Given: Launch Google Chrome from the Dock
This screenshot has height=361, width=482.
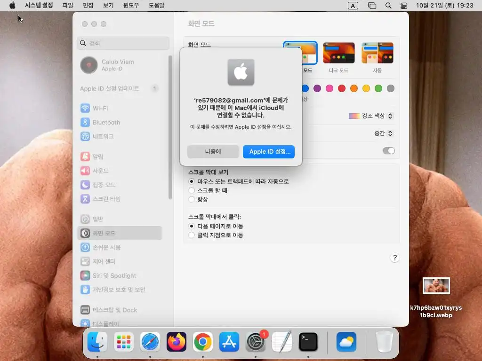Looking at the screenshot, I should pyautogui.click(x=203, y=342).
